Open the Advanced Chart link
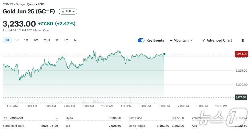Image resolution: width=251 pixels, height=130 pixels. point(219,40)
